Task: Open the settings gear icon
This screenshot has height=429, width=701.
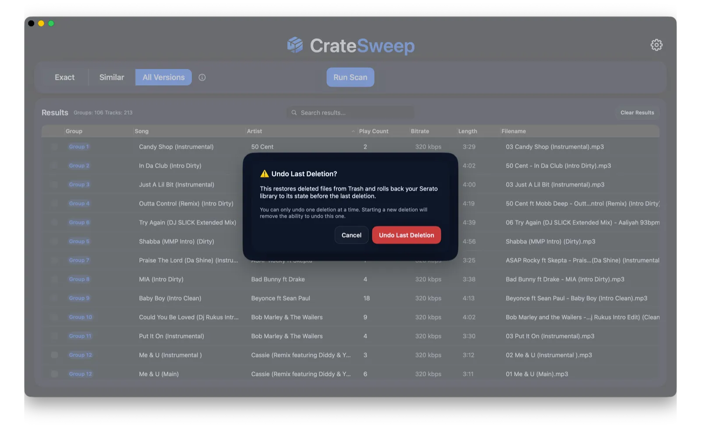Action: [656, 45]
